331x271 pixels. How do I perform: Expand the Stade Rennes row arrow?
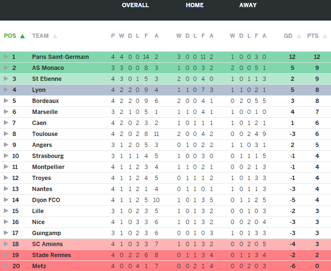(6, 255)
